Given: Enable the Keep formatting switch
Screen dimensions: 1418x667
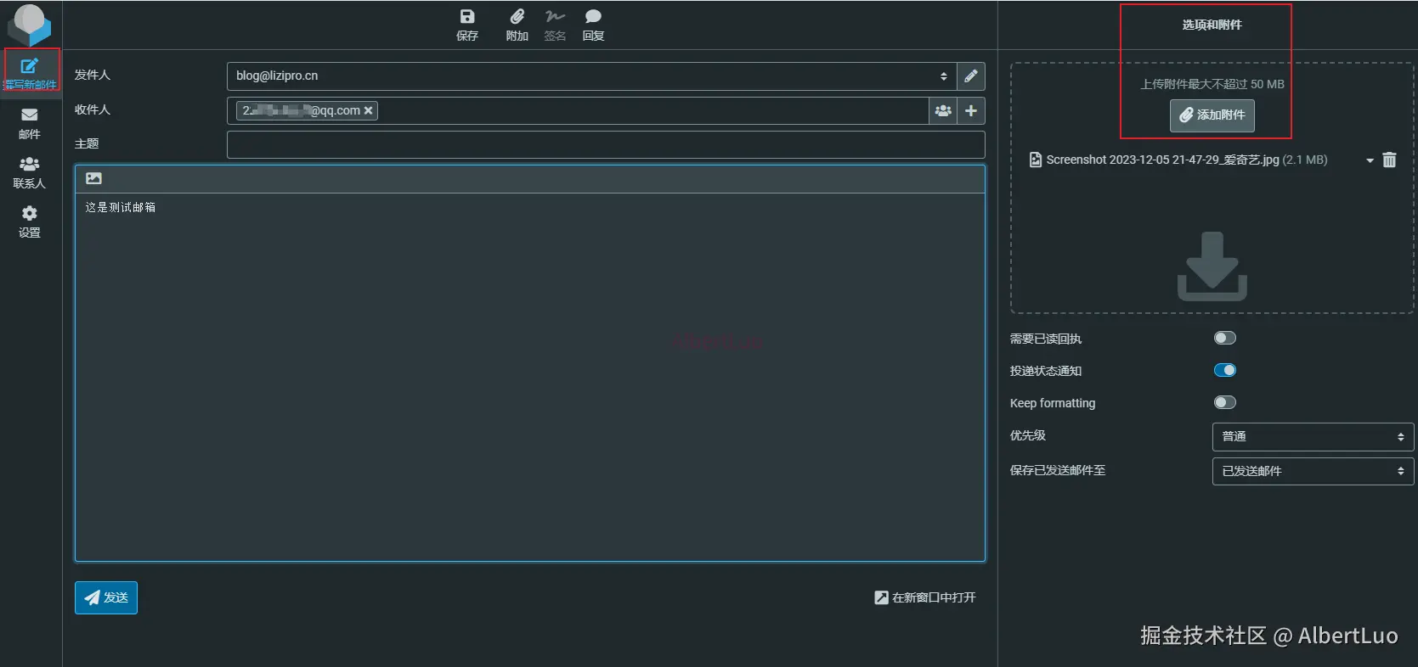Looking at the screenshot, I should 1224,402.
